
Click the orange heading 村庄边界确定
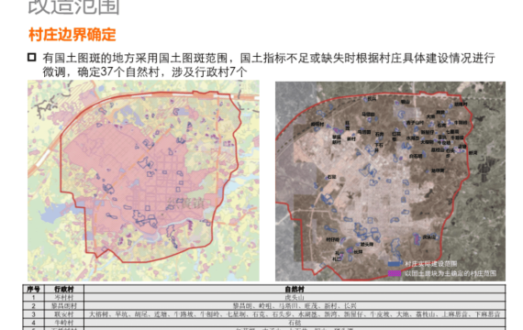72,35
